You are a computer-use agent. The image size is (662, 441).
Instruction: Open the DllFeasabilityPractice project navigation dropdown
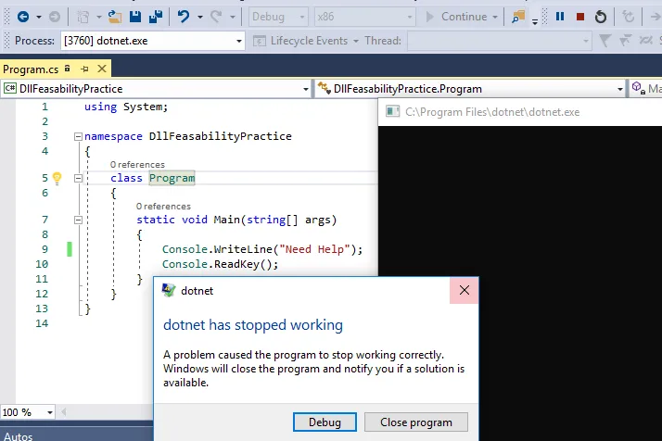[156, 89]
